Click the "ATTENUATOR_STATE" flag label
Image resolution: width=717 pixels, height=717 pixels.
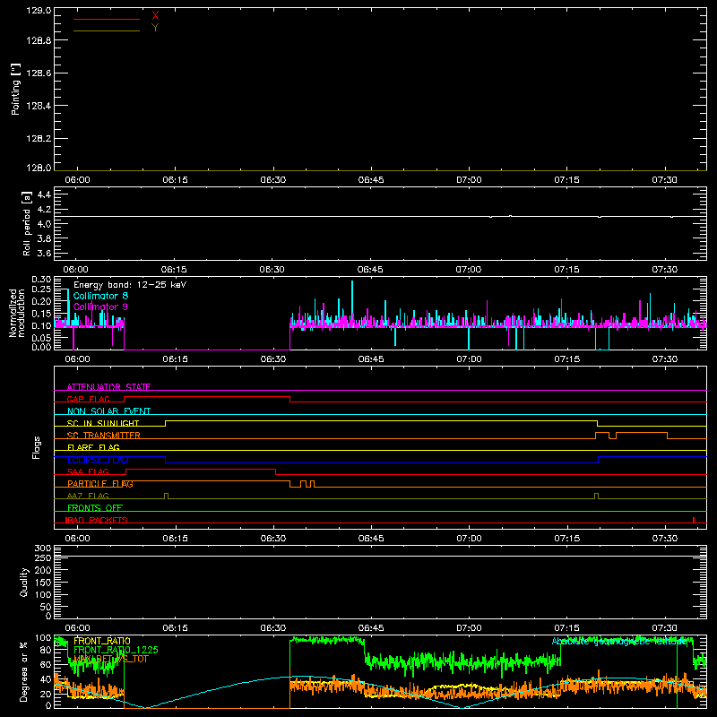tap(108, 387)
